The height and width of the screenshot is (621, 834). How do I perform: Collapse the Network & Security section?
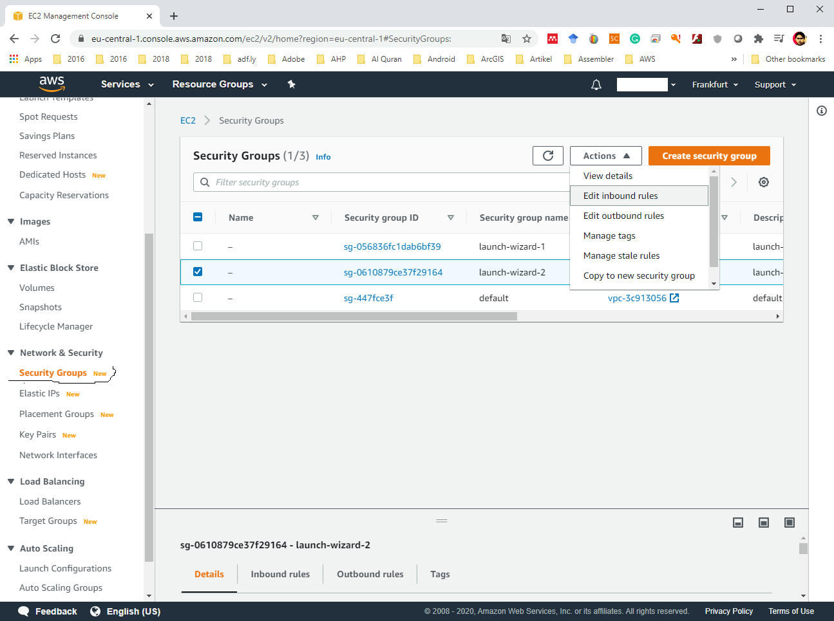[11, 353]
